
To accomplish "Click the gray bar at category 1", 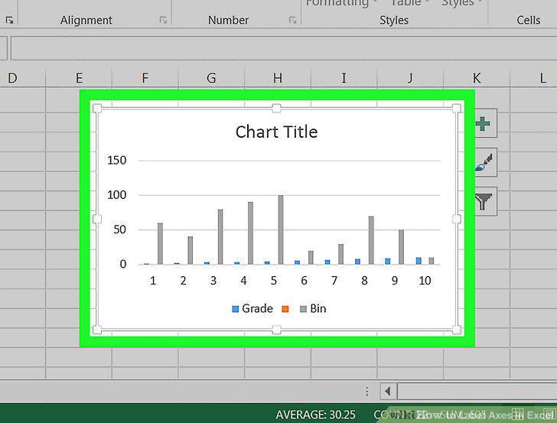I will pyautogui.click(x=160, y=244).
